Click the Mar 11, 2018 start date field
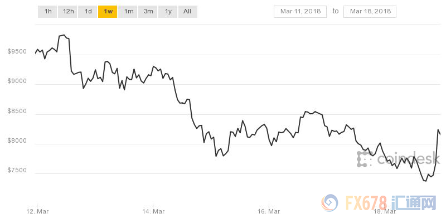 click(x=301, y=11)
